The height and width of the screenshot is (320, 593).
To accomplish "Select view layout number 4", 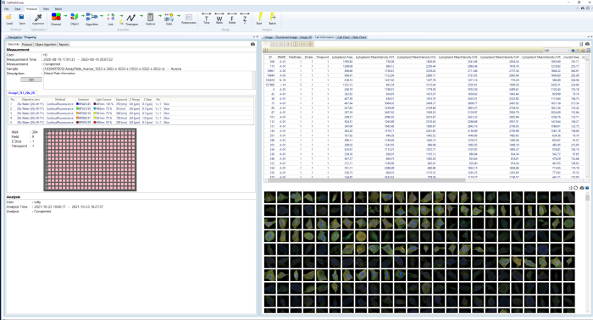I will 288,44.
